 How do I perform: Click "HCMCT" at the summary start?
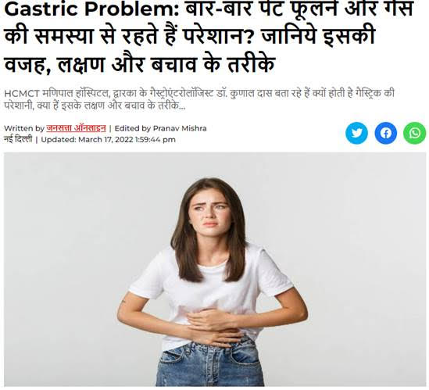[22, 93]
